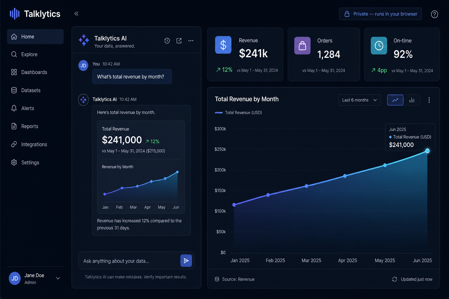Click the Revenue by Month mini chart

(x=141, y=187)
